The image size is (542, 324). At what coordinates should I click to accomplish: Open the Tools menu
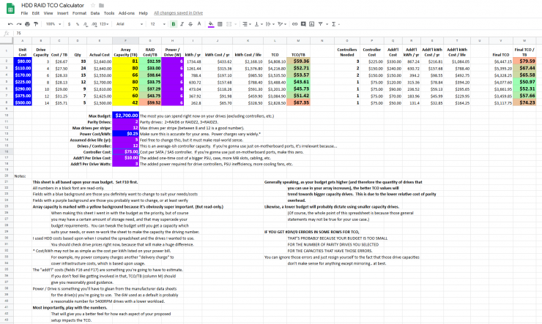(x=109, y=13)
